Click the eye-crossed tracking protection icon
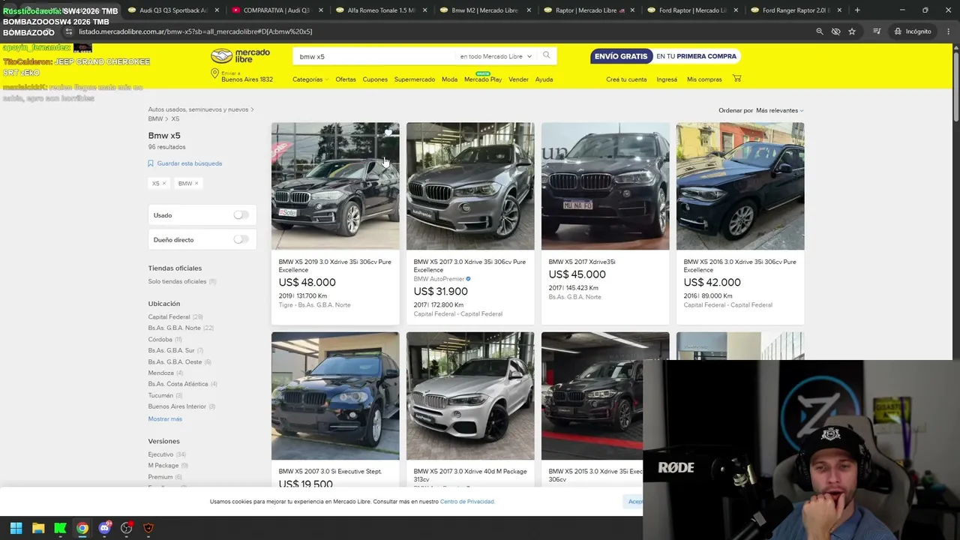The height and width of the screenshot is (540, 960). pos(835,31)
